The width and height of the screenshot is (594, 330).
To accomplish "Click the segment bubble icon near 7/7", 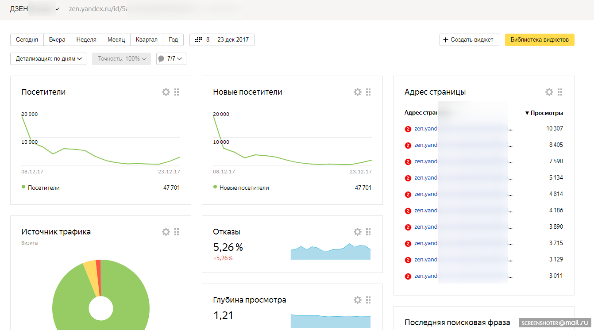I will pos(161,59).
